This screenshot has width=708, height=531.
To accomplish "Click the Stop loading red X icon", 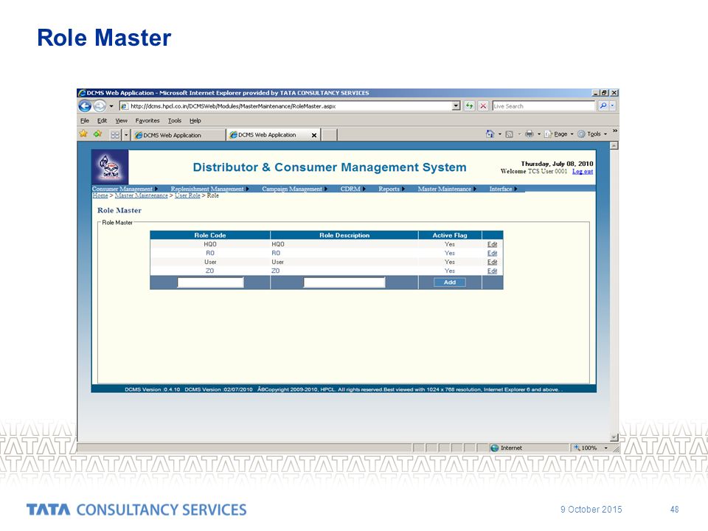I will point(483,106).
